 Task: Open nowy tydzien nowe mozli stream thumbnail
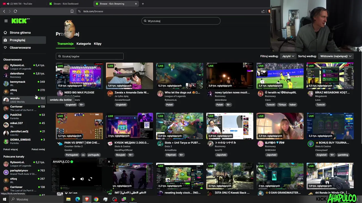(230, 76)
